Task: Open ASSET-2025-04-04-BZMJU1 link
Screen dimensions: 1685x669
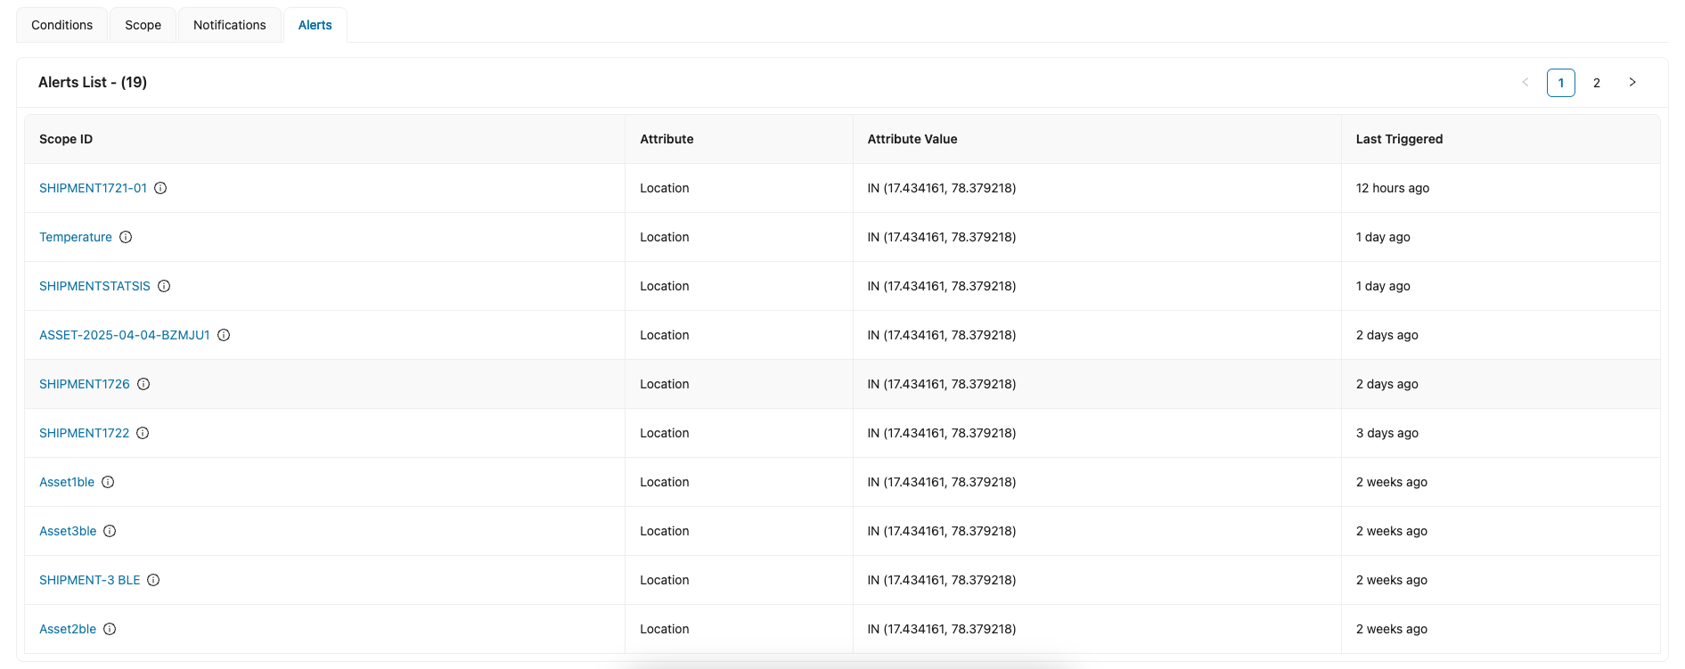Action: 125,335
